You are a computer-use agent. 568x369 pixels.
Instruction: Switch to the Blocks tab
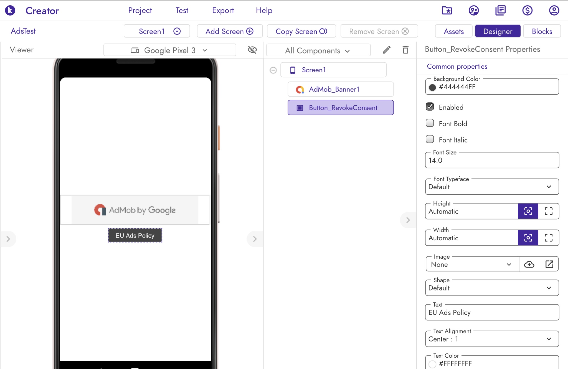[542, 31]
